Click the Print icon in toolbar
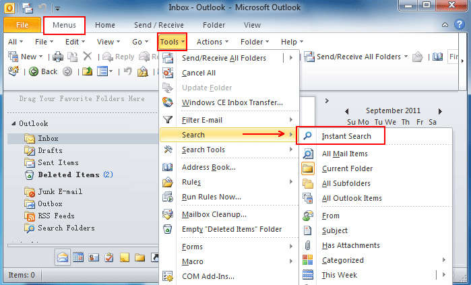Screen dimensions: 471x285 57,57
